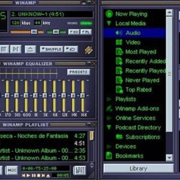
Task: Click the 6K equalizer band slider
Action: coord(54,96)
